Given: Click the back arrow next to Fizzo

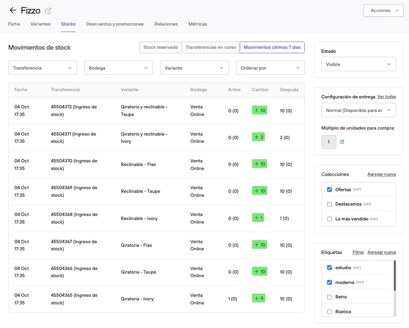Looking at the screenshot, I should click(12, 10).
